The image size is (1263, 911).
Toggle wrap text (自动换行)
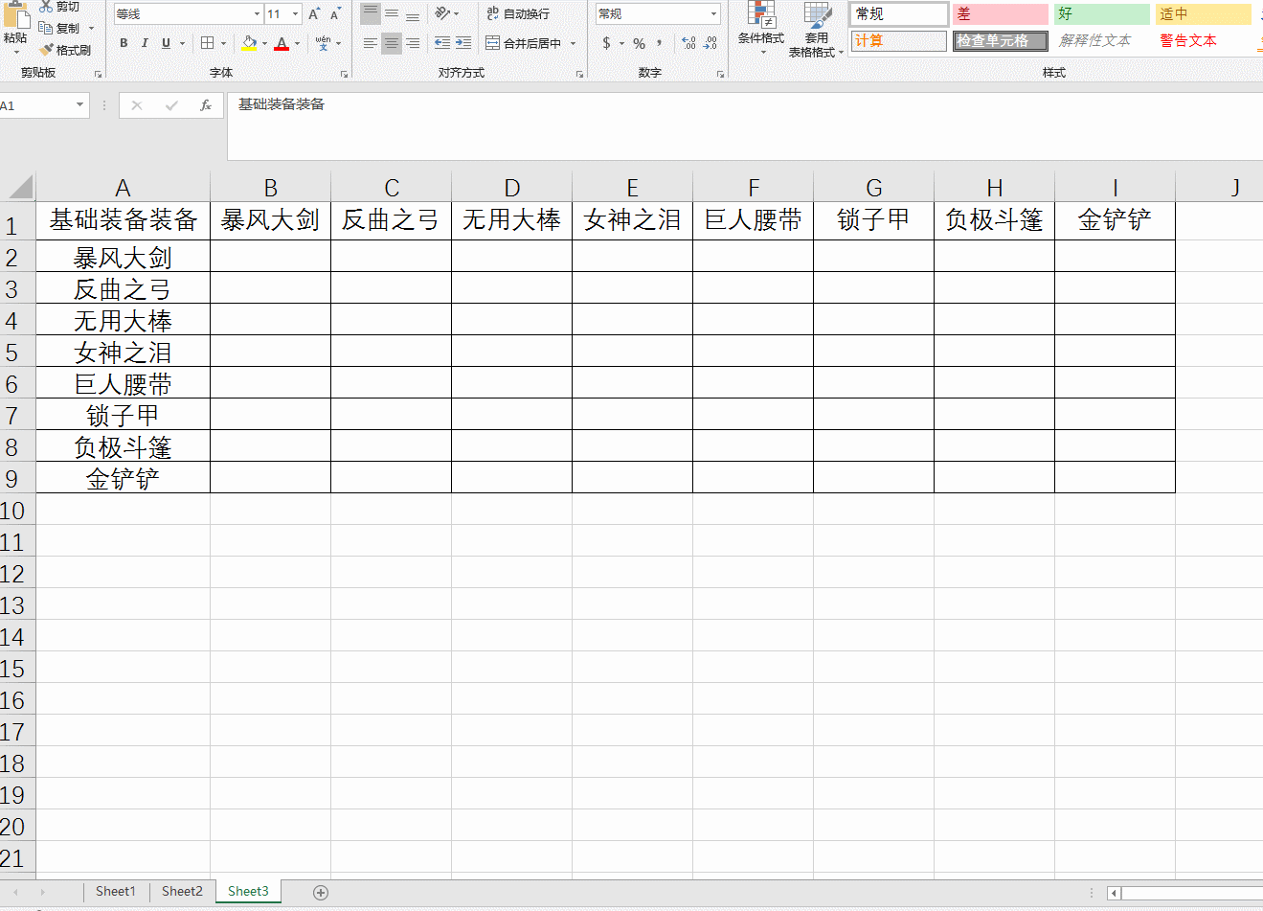tap(518, 14)
